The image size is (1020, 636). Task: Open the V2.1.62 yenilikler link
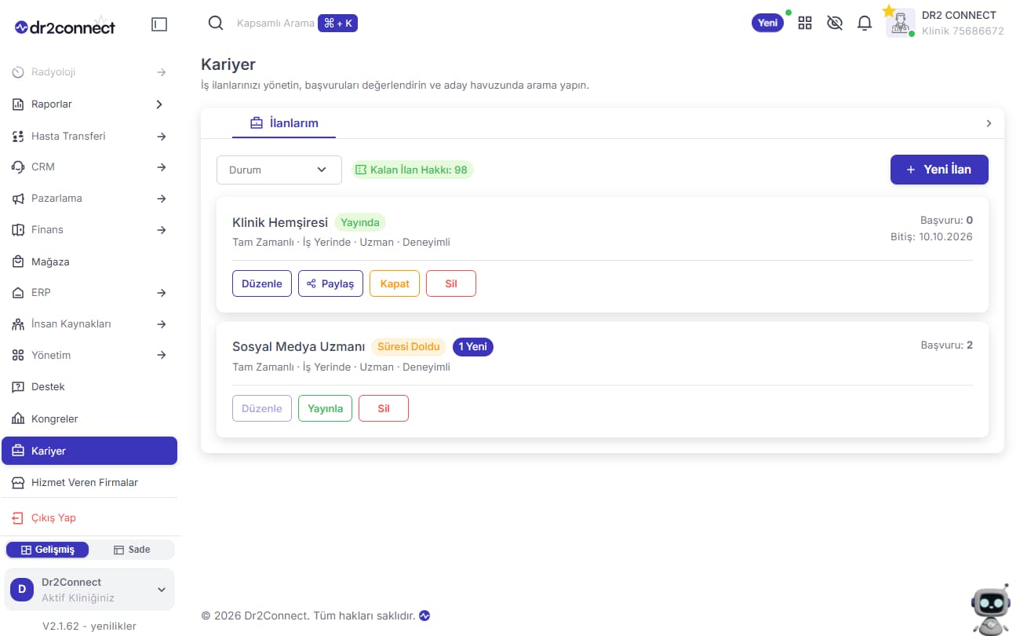(89, 626)
